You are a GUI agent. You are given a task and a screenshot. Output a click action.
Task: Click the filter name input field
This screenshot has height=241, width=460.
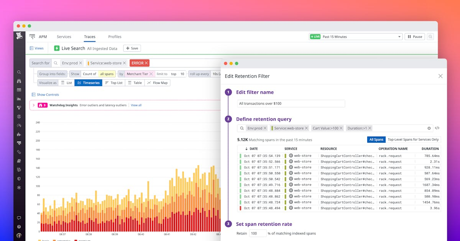tap(291, 103)
